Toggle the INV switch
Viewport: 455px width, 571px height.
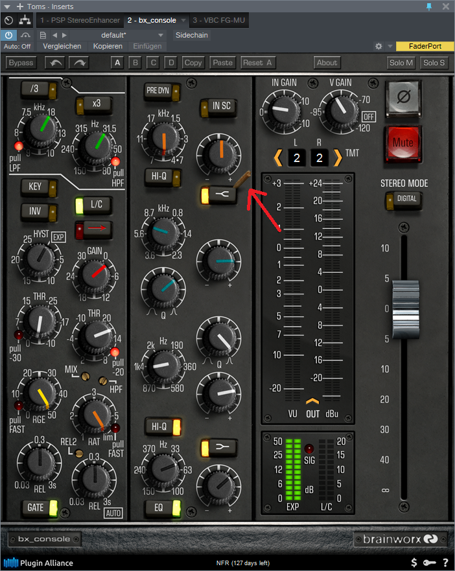(x=39, y=211)
